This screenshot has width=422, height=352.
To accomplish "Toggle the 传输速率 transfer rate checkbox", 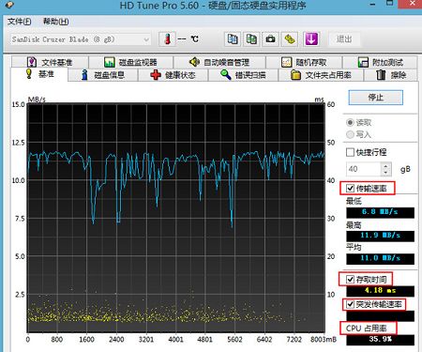I will (350, 189).
